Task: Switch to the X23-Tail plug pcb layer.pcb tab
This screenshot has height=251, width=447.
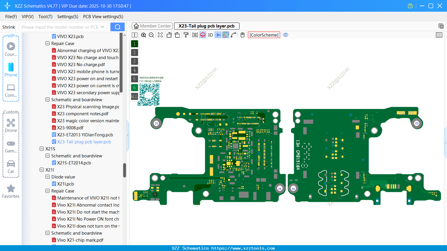Action: point(207,26)
